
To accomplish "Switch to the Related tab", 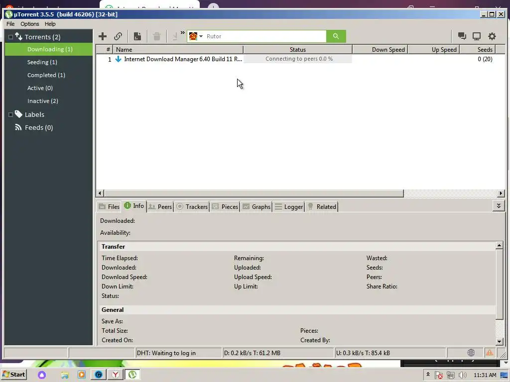I will coord(322,206).
